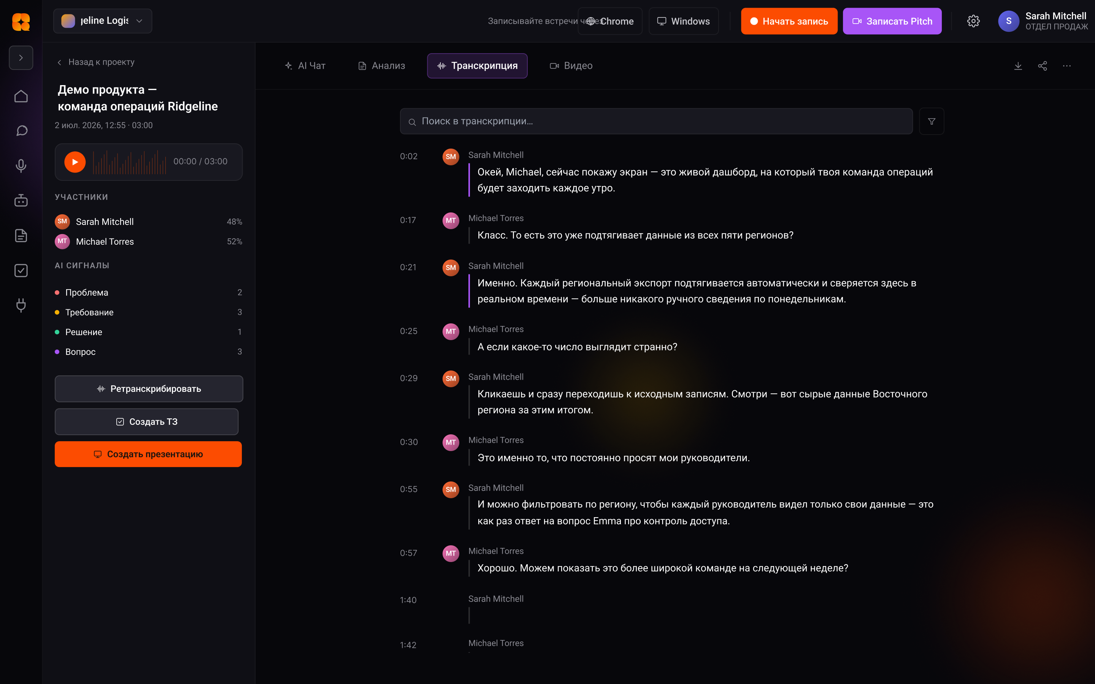Click the S user avatar in the header
1095x684 pixels.
[1009, 21]
